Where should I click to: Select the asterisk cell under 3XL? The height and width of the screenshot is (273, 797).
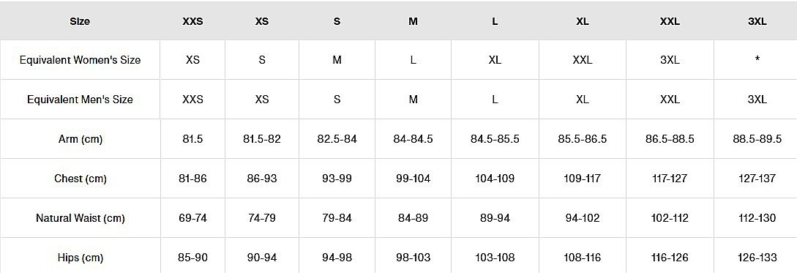(x=757, y=59)
